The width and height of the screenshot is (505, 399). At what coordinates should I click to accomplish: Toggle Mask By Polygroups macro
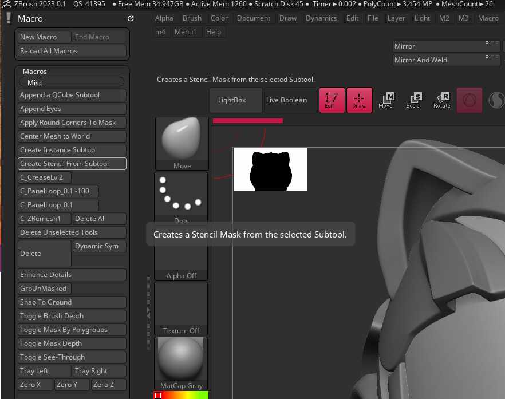pos(72,330)
